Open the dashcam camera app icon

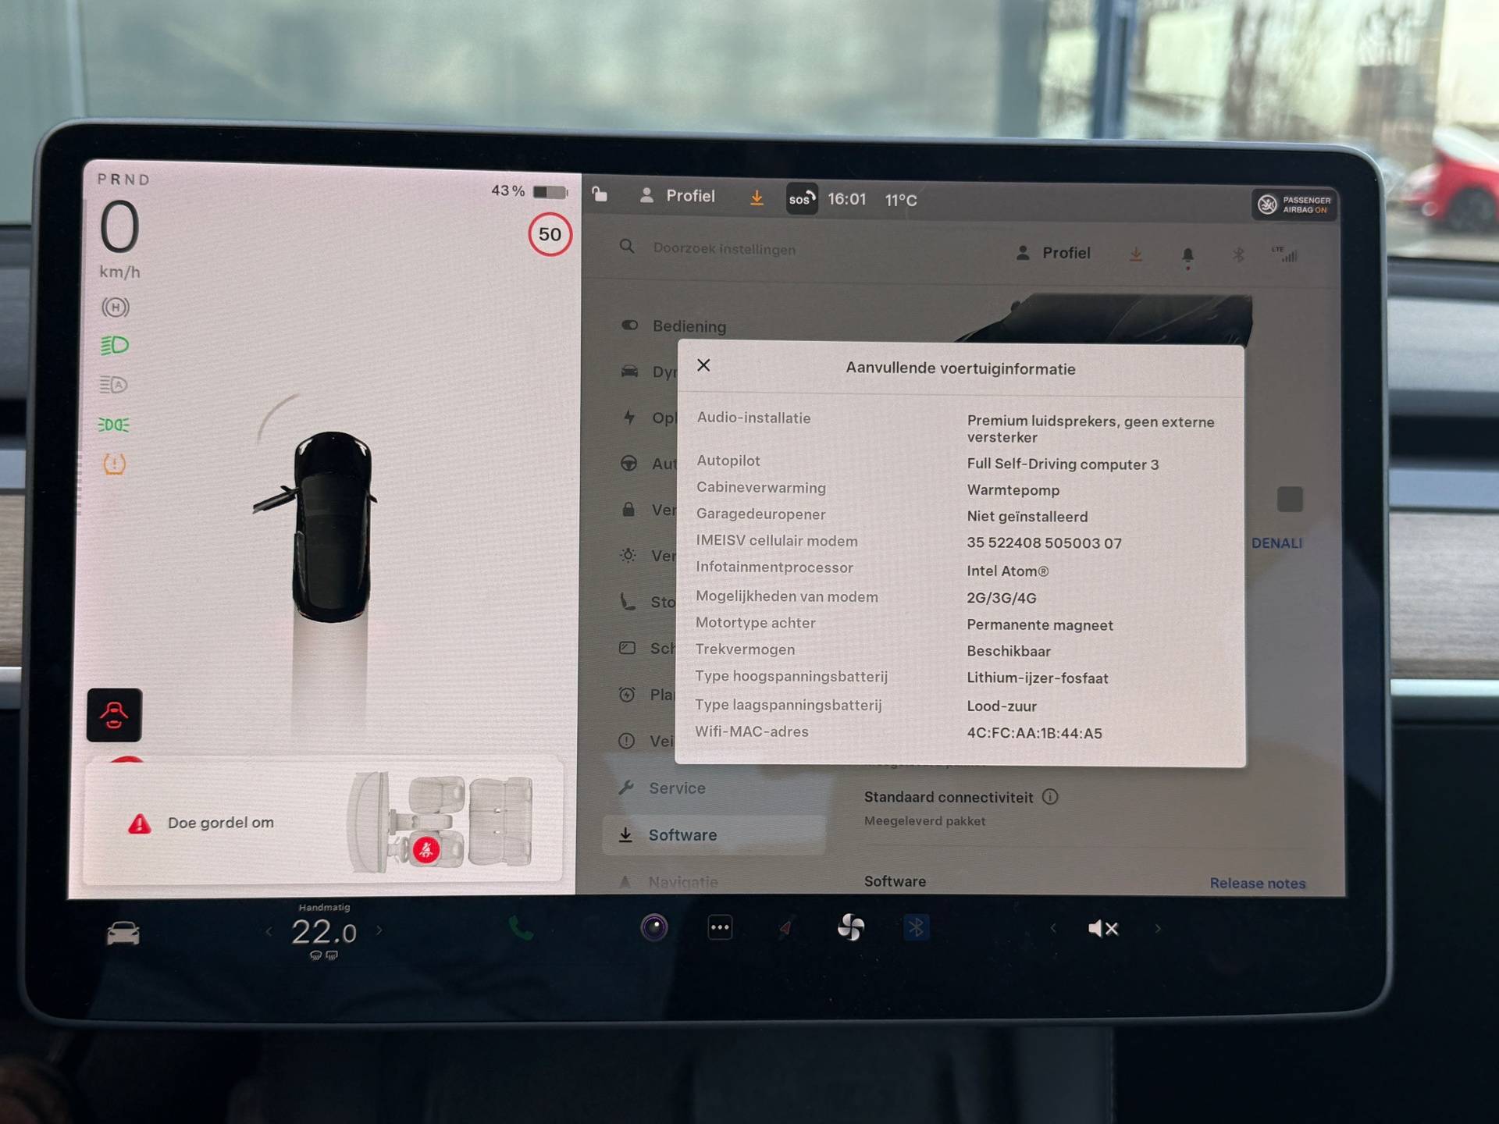point(654,927)
